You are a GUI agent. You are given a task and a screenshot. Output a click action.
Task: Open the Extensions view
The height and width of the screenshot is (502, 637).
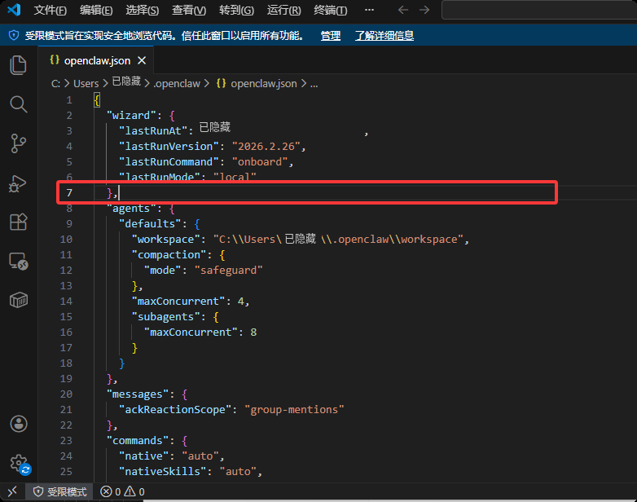coord(18,222)
